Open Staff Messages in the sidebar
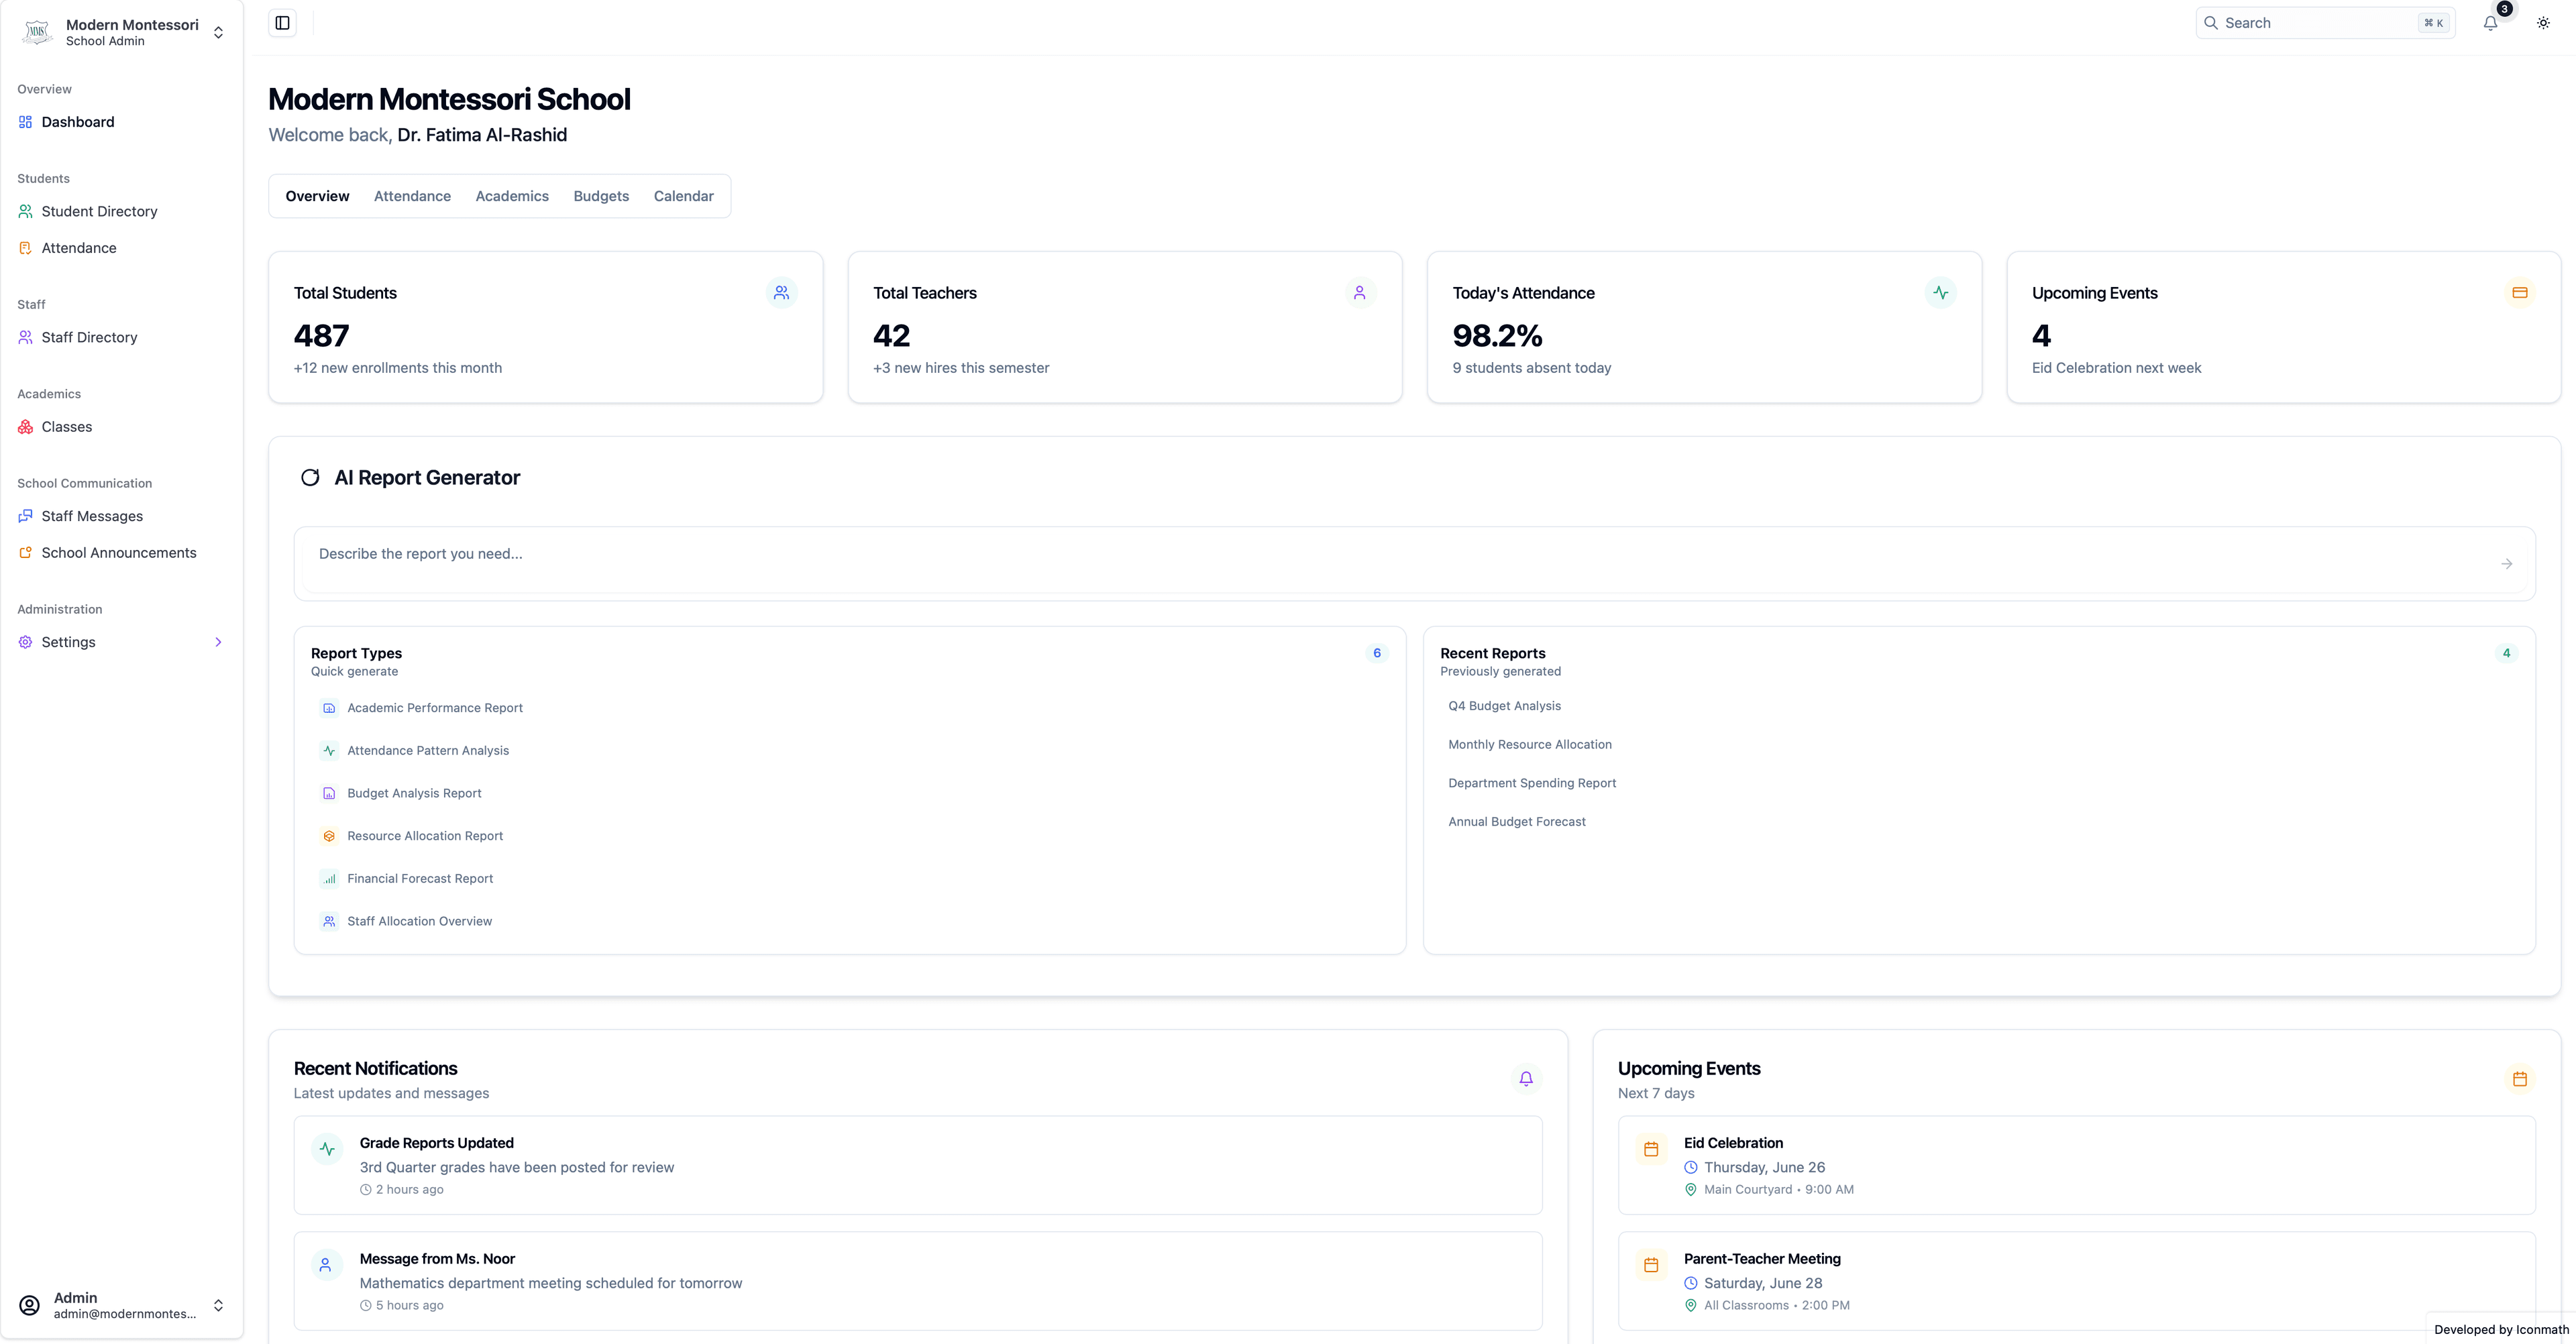The height and width of the screenshot is (1344, 2576). (91, 516)
